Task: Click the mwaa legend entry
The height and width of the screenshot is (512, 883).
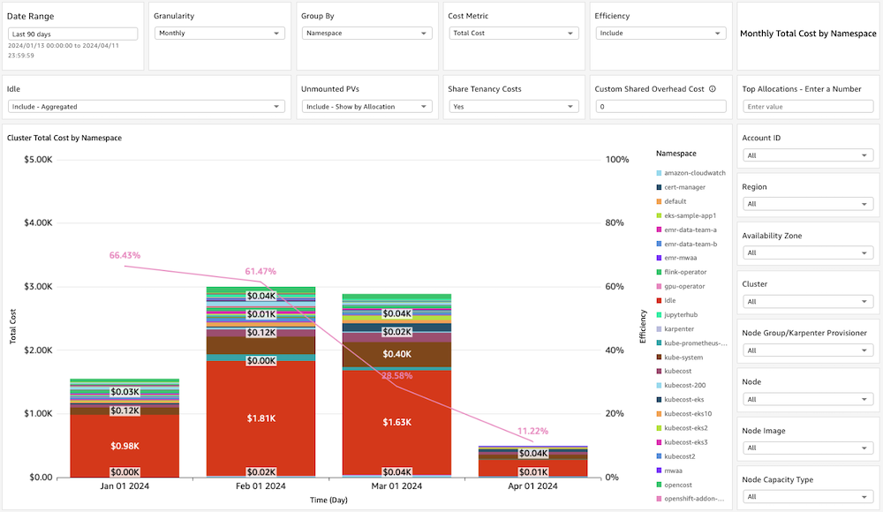Action: click(x=669, y=471)
